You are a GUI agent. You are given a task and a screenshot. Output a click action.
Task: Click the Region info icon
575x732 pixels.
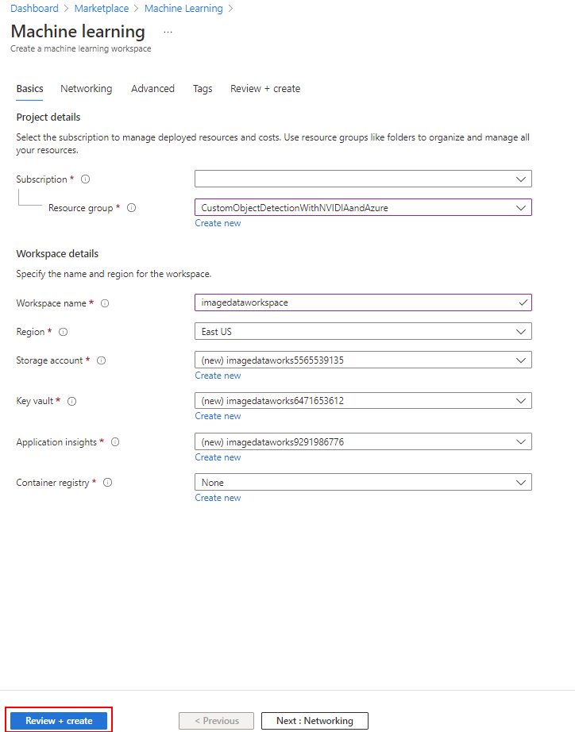tap(63, 332)
